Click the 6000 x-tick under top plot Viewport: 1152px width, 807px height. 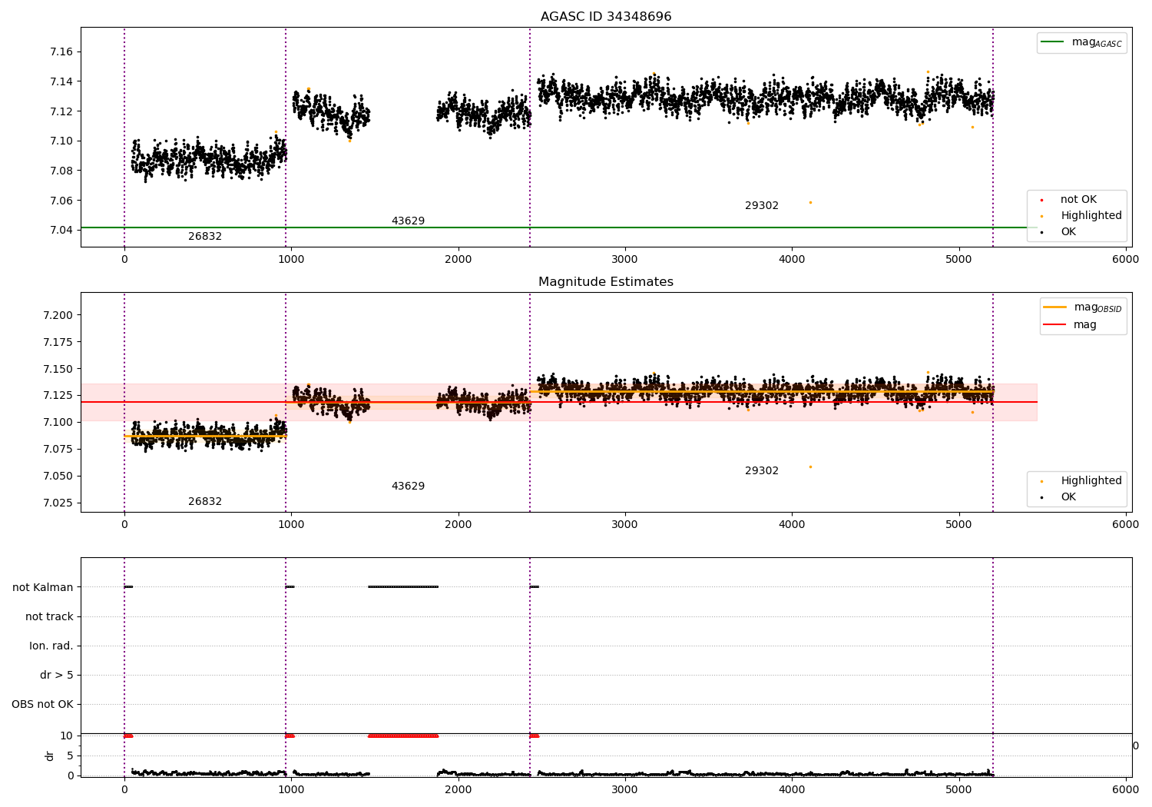1126,260
